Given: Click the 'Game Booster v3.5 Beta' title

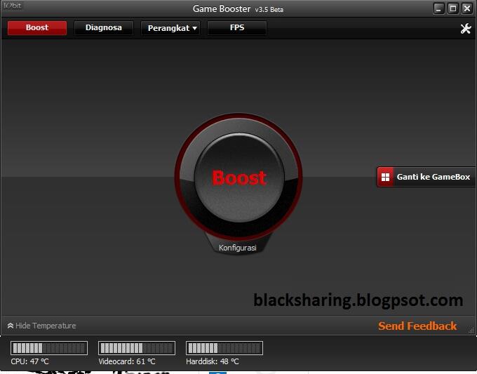Looking at the screenshot, I should (x=238, y=9).
